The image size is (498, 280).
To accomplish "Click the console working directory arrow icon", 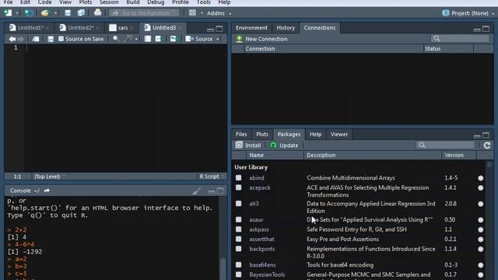I will tap(47, 191).
